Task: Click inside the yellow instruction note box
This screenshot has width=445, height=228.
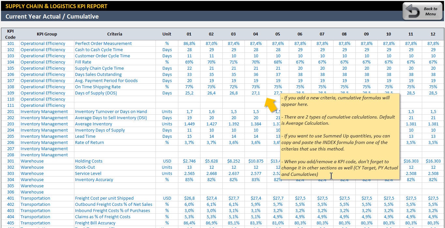Action: pos(339,137)
